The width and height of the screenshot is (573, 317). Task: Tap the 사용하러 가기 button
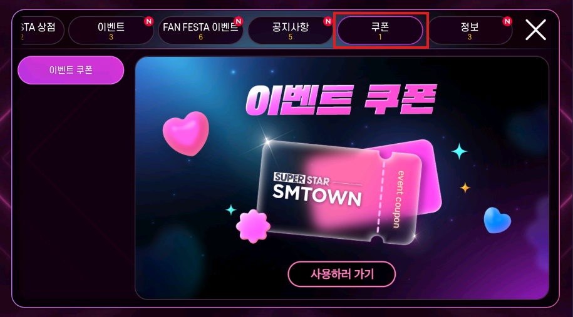click(342, 274)
